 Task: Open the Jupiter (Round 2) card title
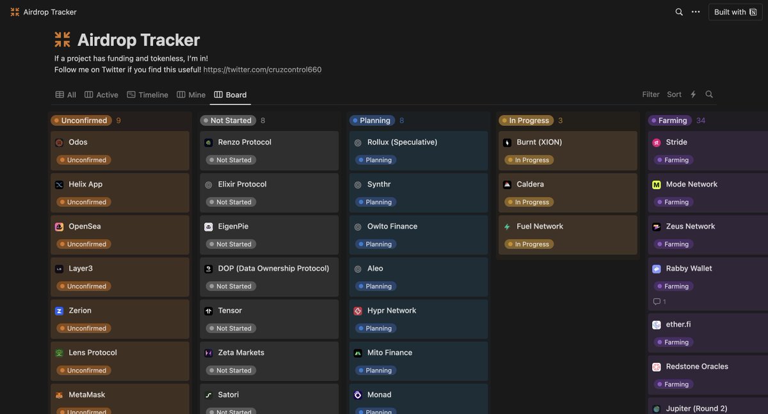(x=697, y=408)
